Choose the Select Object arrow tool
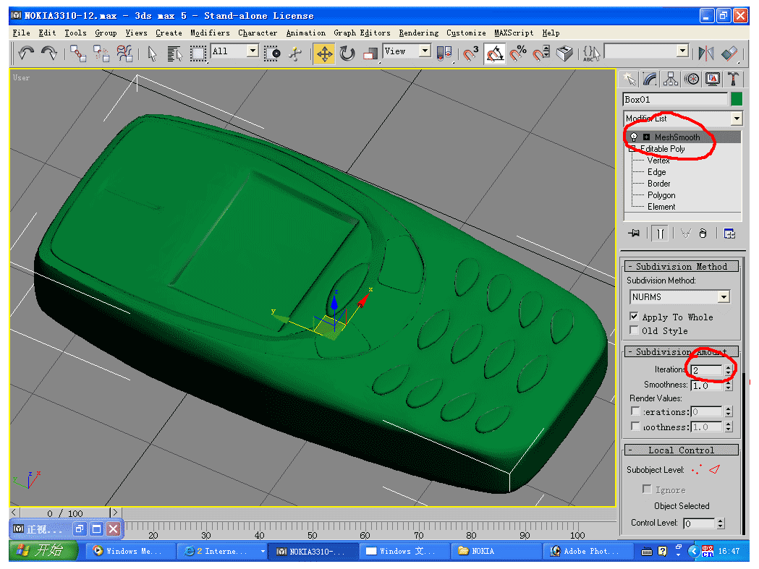The width and height of the screenshot is (759, 569). pyautogui.click(x=152, y=54)
